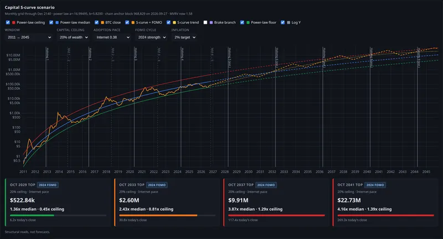Click the 2024 FOMO badge on Oct 2037 card

(266, 185)
